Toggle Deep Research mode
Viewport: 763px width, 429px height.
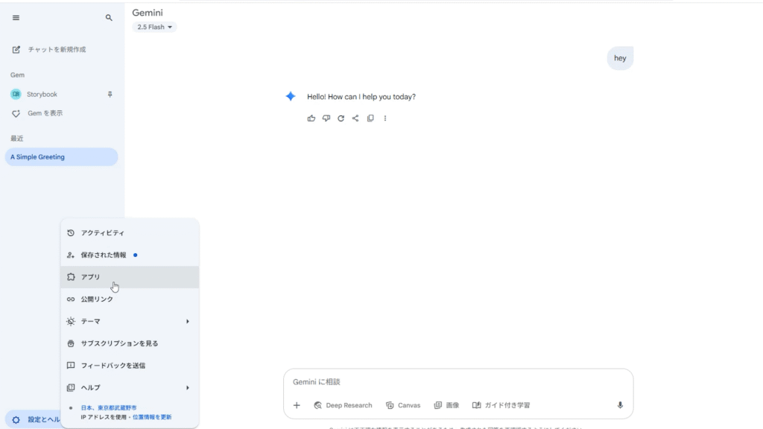tap(343, 405)
